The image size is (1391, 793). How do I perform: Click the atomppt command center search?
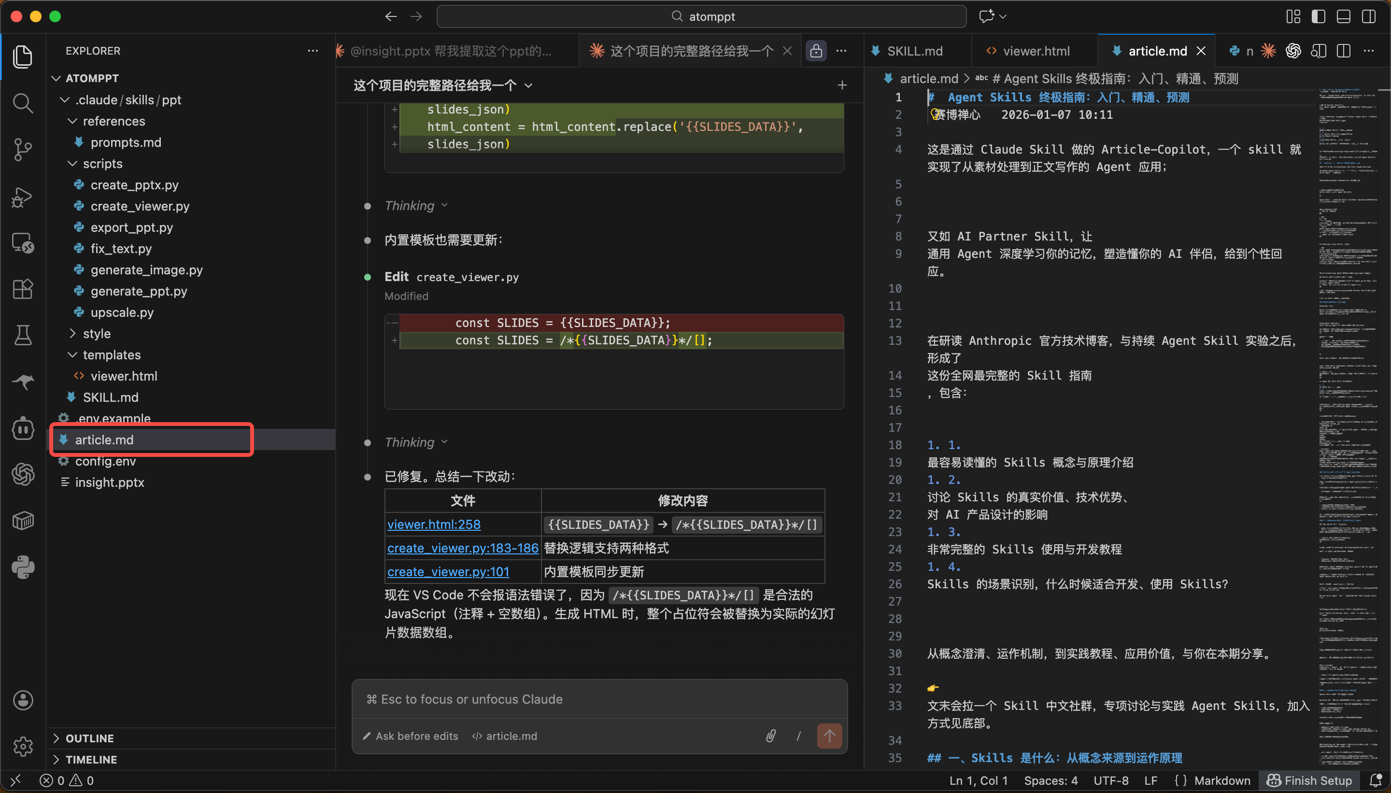701,16
